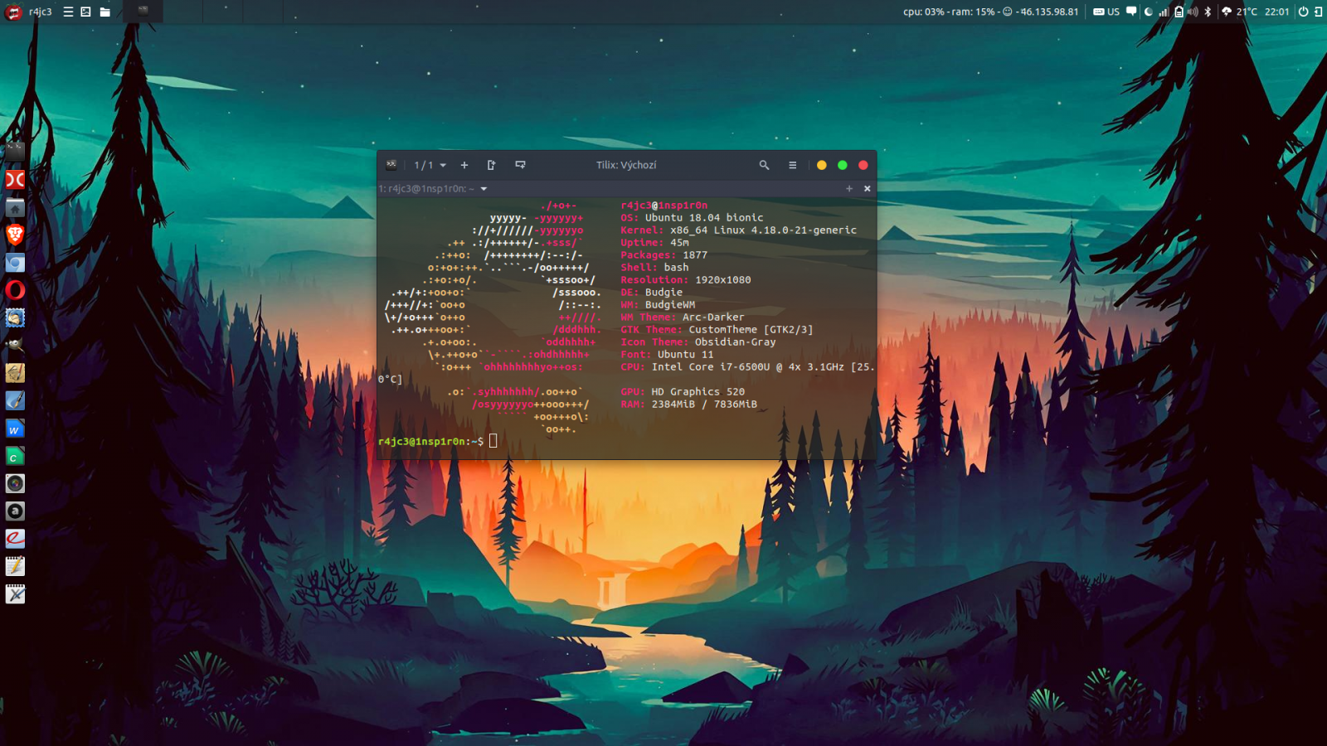Launch Brave browser from the dock

coord(15,235)
